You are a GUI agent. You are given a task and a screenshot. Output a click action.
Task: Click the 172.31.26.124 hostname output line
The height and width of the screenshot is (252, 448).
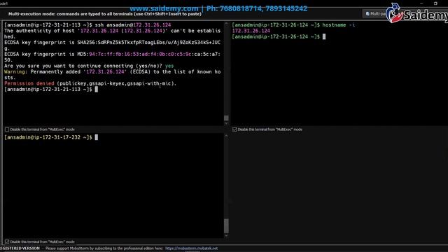click(x=251, y=31)
